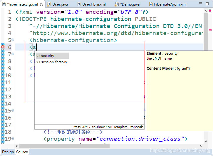
Task: Minimize the editor area
Action: pyautogui.click(x=200, y=3)
